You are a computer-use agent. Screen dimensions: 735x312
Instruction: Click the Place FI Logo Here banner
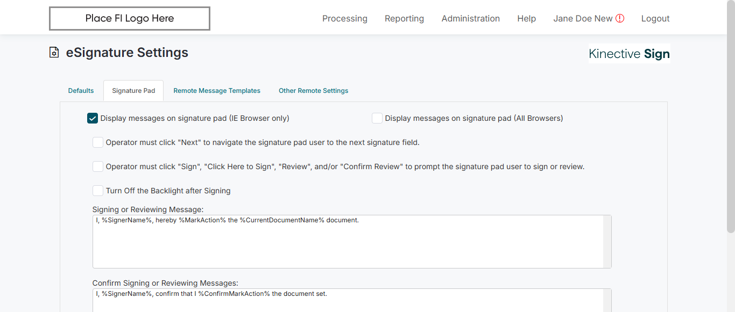pyautogui.click(x=130, y=19)
